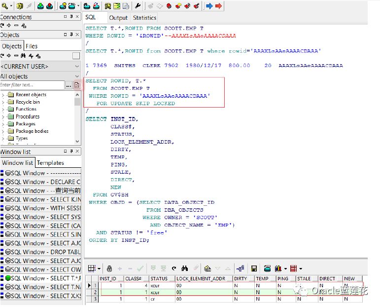380x307 pixels.
Task: Click the padlock icon in result grid toolbar
Action: click(109, 269)
